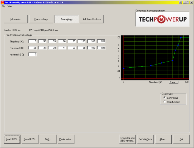
Task: Open the Info menu
Action: (x=9, y=6)
